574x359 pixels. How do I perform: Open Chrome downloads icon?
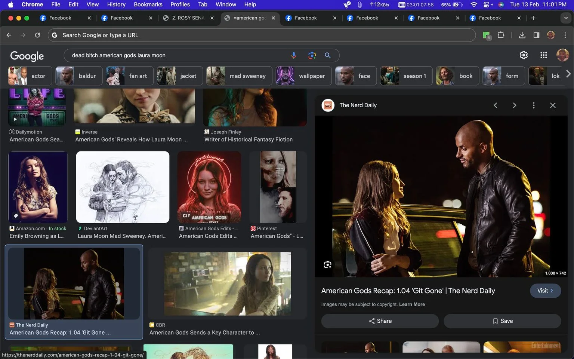[522, 35]
